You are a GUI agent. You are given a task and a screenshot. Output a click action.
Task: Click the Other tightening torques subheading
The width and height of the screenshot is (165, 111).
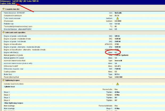tap(14, 103)
